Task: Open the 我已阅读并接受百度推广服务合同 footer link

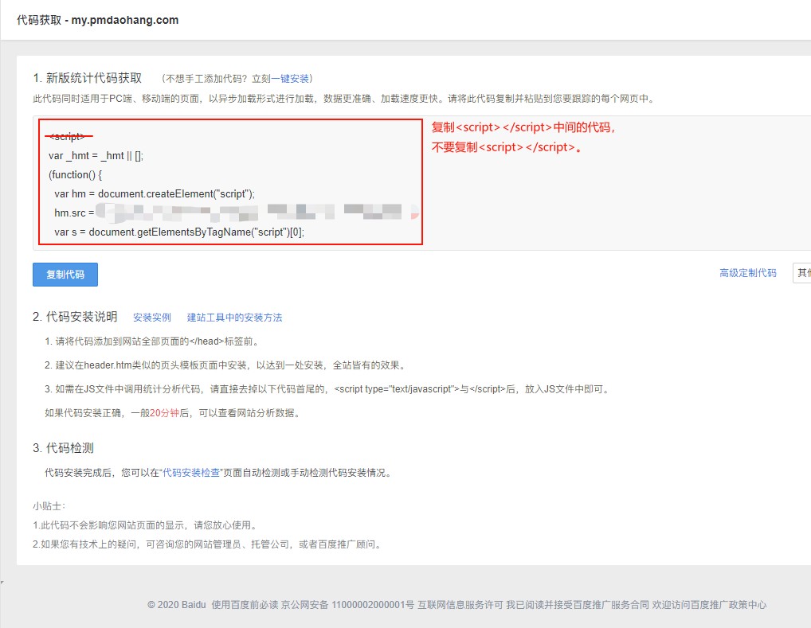Action: click(x=578, y=605)
